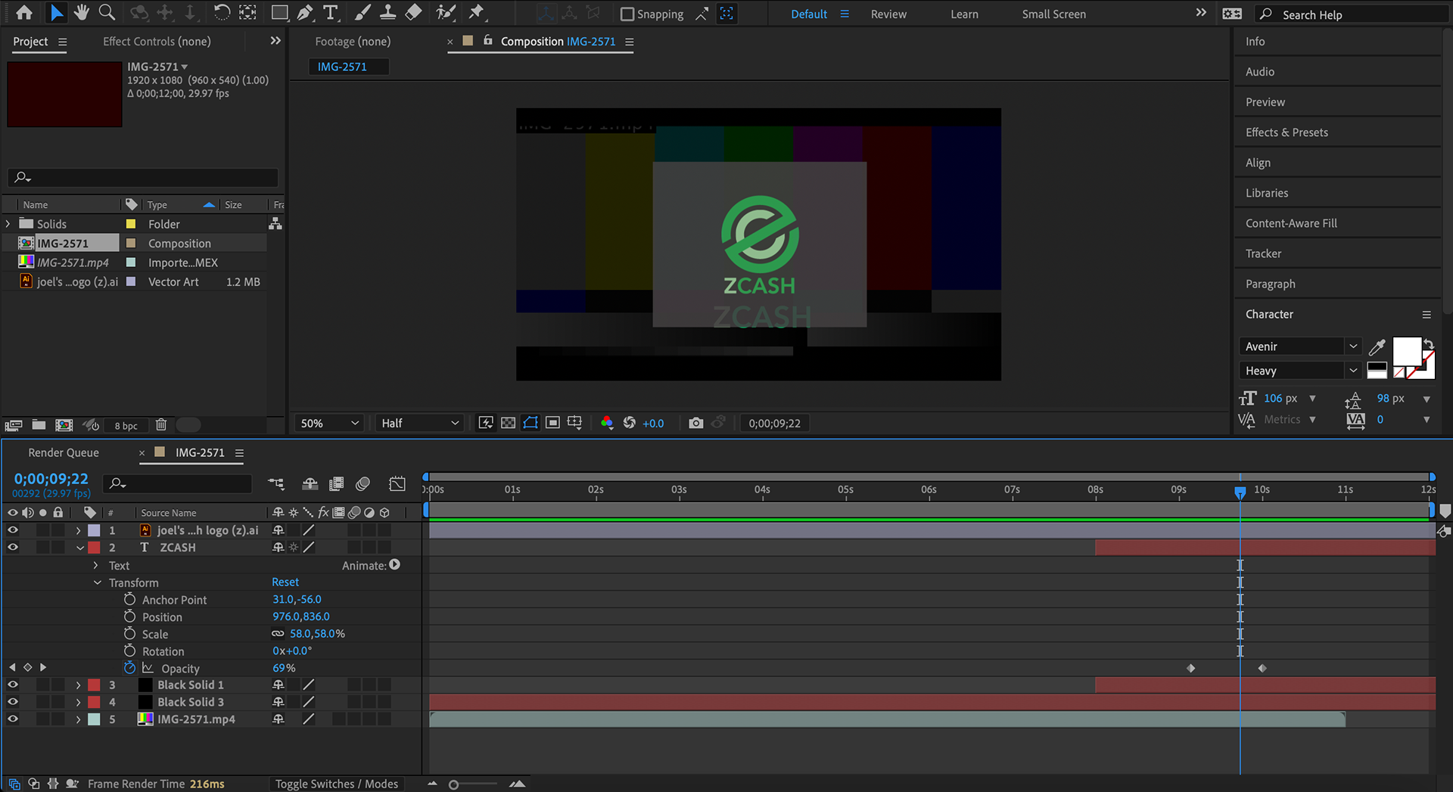Open the Animate text menu button
Image resolution: width=1453 pixels, height=792 pixels.
coord(394,565)
